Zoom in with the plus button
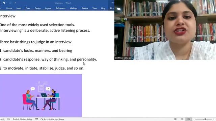 214,119
